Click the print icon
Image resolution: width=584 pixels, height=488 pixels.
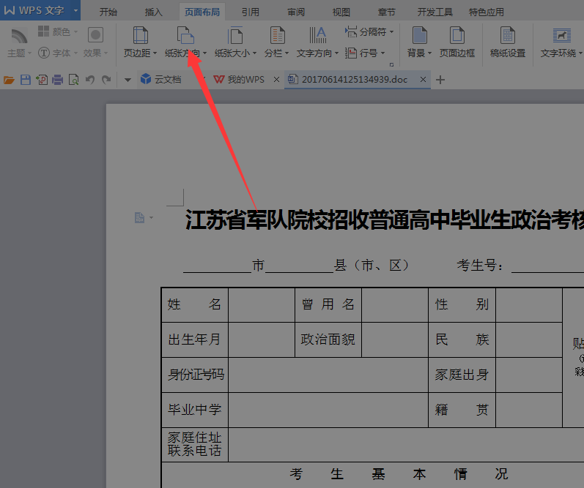[x=57, y=80]
